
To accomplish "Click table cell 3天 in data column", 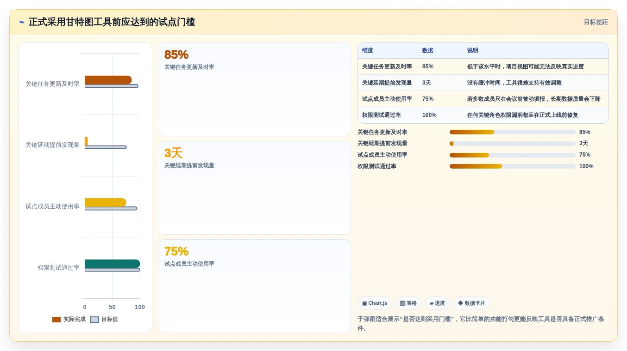I will pos(426,83).
